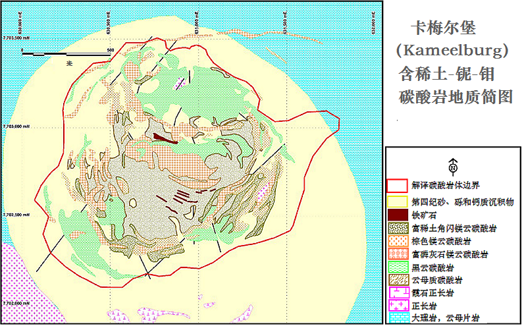The width and height of the screenshot is (524, 328).
Task: Click the 7,703,500 mN northing label
Action: pos(16,37)
